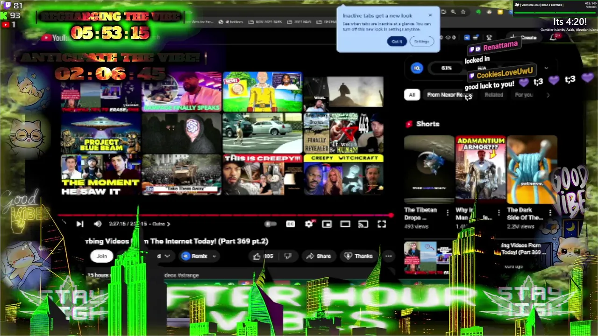The image size is (598, 336).
Task: Click the yellow extension icon in browser toolbar
Action: (500, 12)
